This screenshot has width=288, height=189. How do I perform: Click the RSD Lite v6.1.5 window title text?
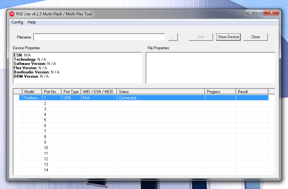point(54,14)
